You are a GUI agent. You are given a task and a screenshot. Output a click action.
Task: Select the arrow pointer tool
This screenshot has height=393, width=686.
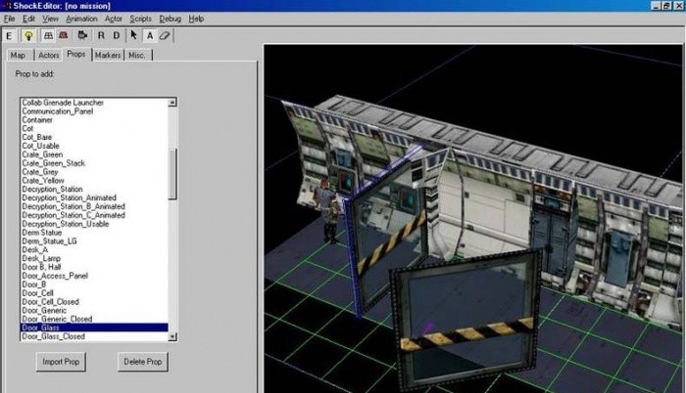tap(134, 35)
